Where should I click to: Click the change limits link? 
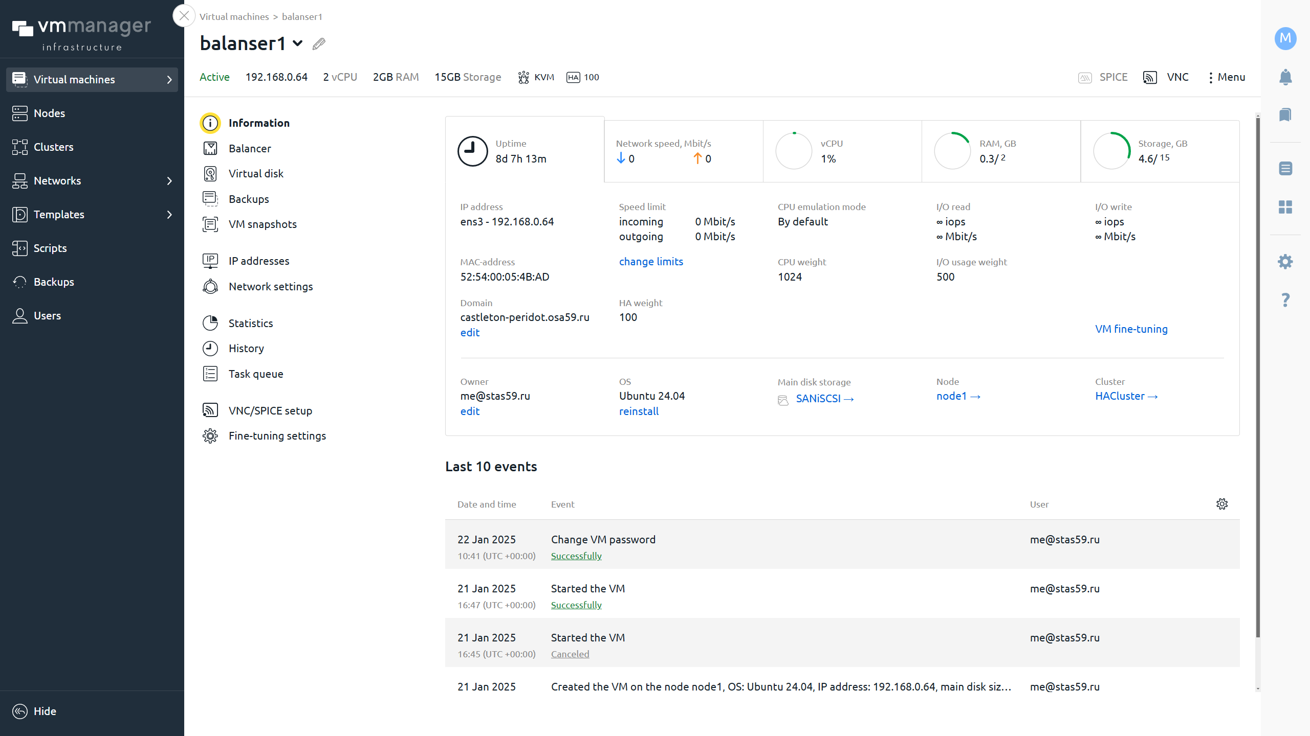(651, 262)
